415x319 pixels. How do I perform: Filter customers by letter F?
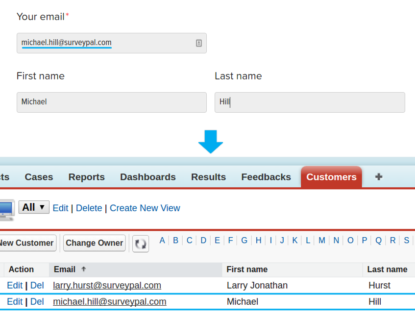230,241
